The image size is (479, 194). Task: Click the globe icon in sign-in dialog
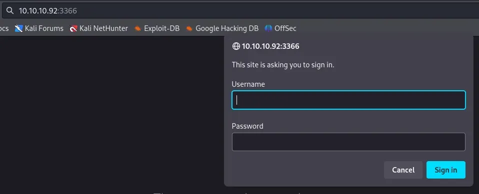point(236,46)
